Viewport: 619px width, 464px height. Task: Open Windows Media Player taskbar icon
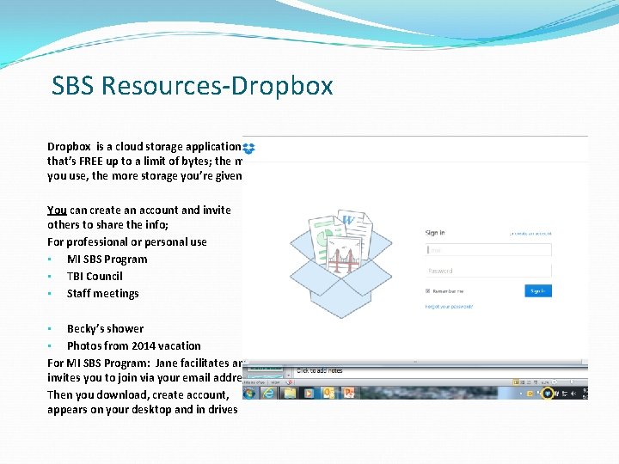point(309,394)
